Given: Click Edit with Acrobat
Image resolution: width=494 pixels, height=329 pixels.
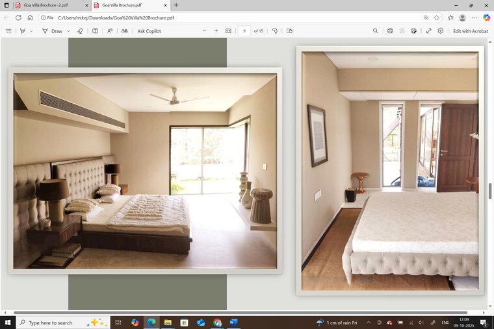Looking at the screenshot, I should tap(470, 30).
